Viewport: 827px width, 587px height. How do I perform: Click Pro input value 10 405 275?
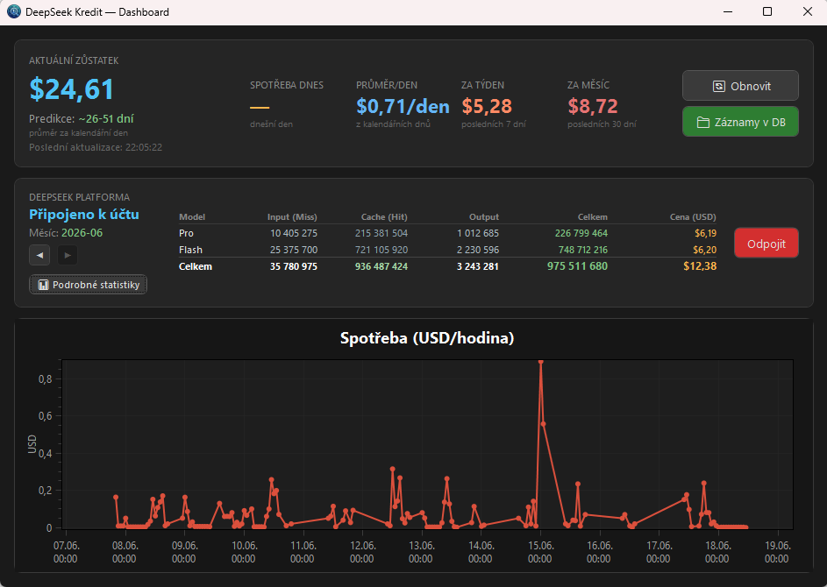tap(294, 233)
